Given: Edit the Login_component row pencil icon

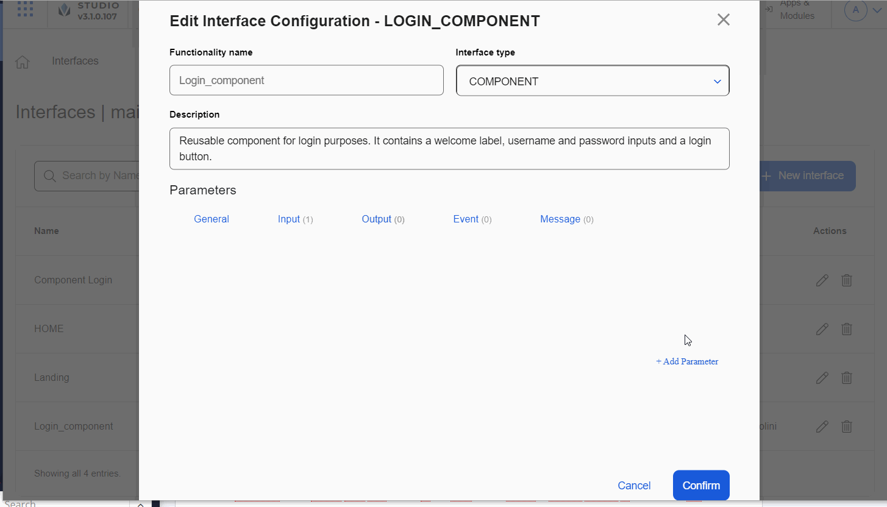Looking at the screenshot, I should (822, 427).
